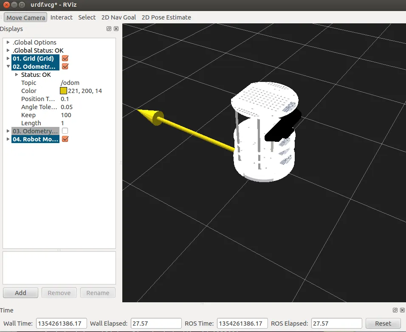Close the Time panel

[x=402, y=310]
